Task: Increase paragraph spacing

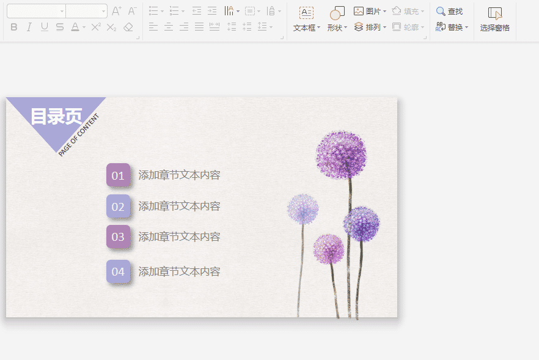Action: coord(232,27)
